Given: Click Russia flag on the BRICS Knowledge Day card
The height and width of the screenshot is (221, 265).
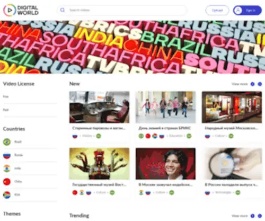Looking at the screenshot, I should (162, 136).
